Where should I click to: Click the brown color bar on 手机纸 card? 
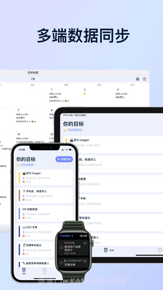[x=19, y=195]
